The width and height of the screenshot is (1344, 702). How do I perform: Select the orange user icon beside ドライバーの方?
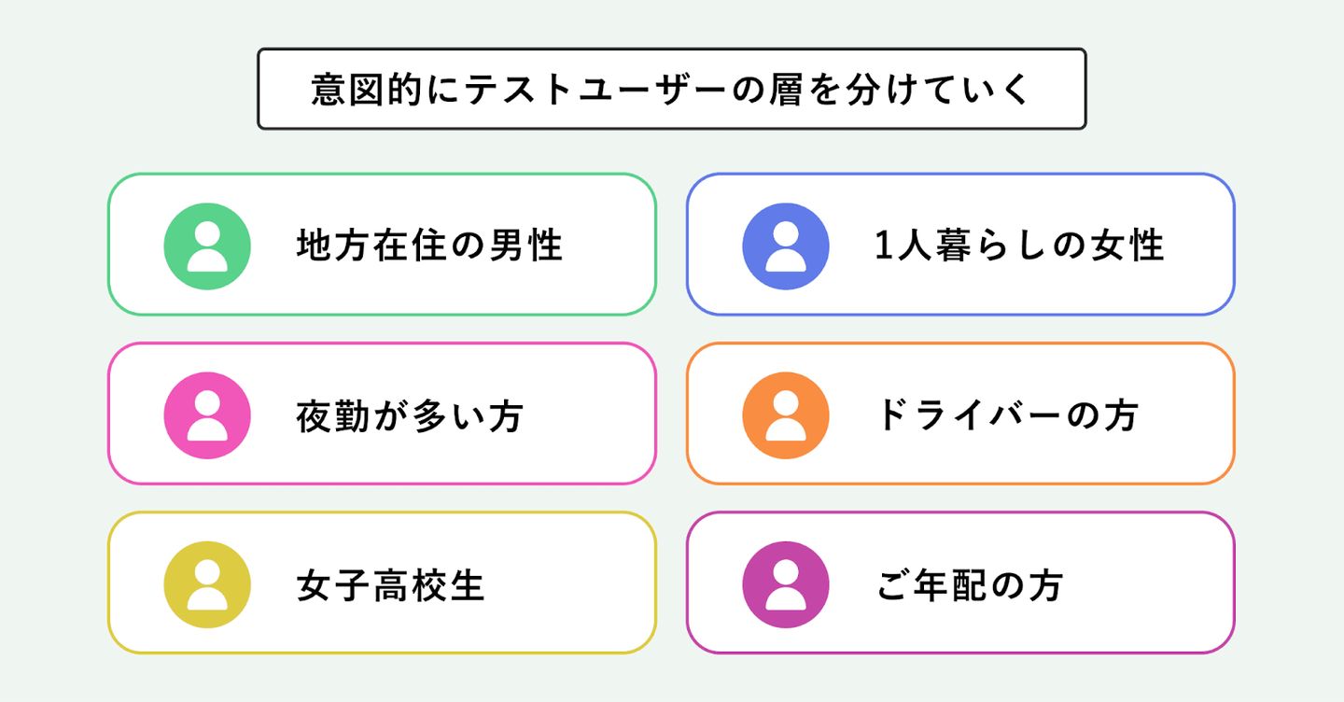pyautogui.click(x=786, y=415)
